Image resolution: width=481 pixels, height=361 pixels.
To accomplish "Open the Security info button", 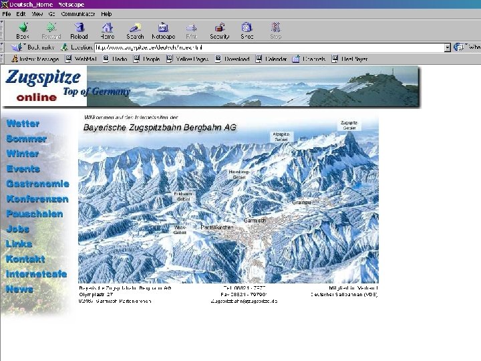I will coord(220,31).
